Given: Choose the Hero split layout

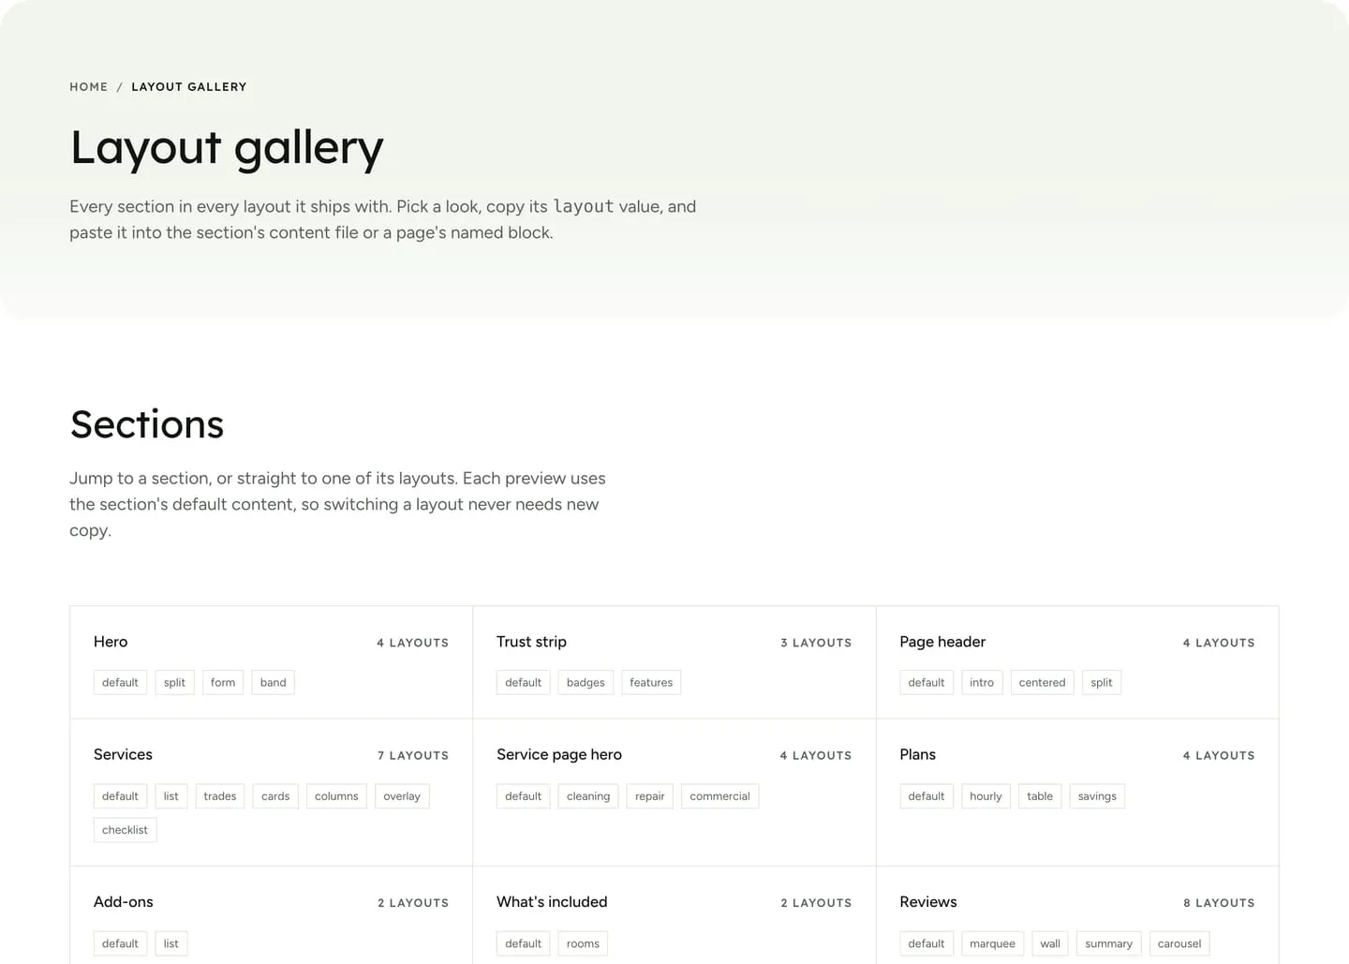Looking at the screenshot, I should pyautogui.click(x=174, y=682).
